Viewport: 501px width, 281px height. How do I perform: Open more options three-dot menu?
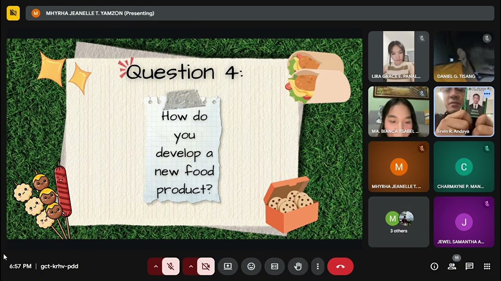[x=317, y=266]
